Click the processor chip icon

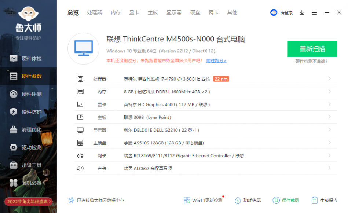[x=80, y=79]
